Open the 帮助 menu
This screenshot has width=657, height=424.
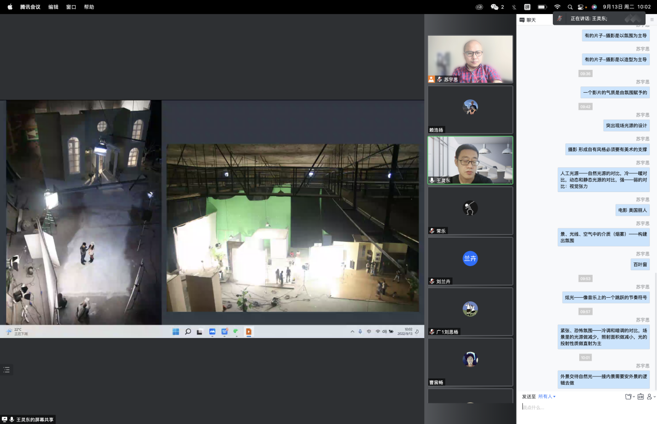[x=89, y=7]
